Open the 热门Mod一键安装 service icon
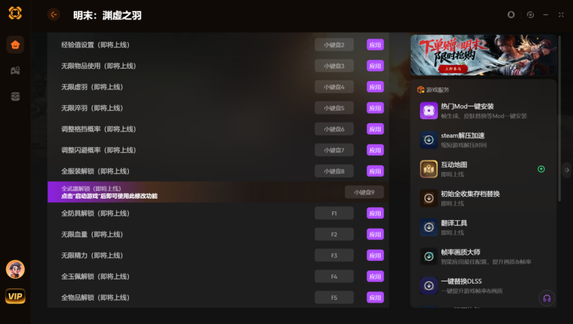573x324 pixels. pyautogui.click(x=429, y=111)
